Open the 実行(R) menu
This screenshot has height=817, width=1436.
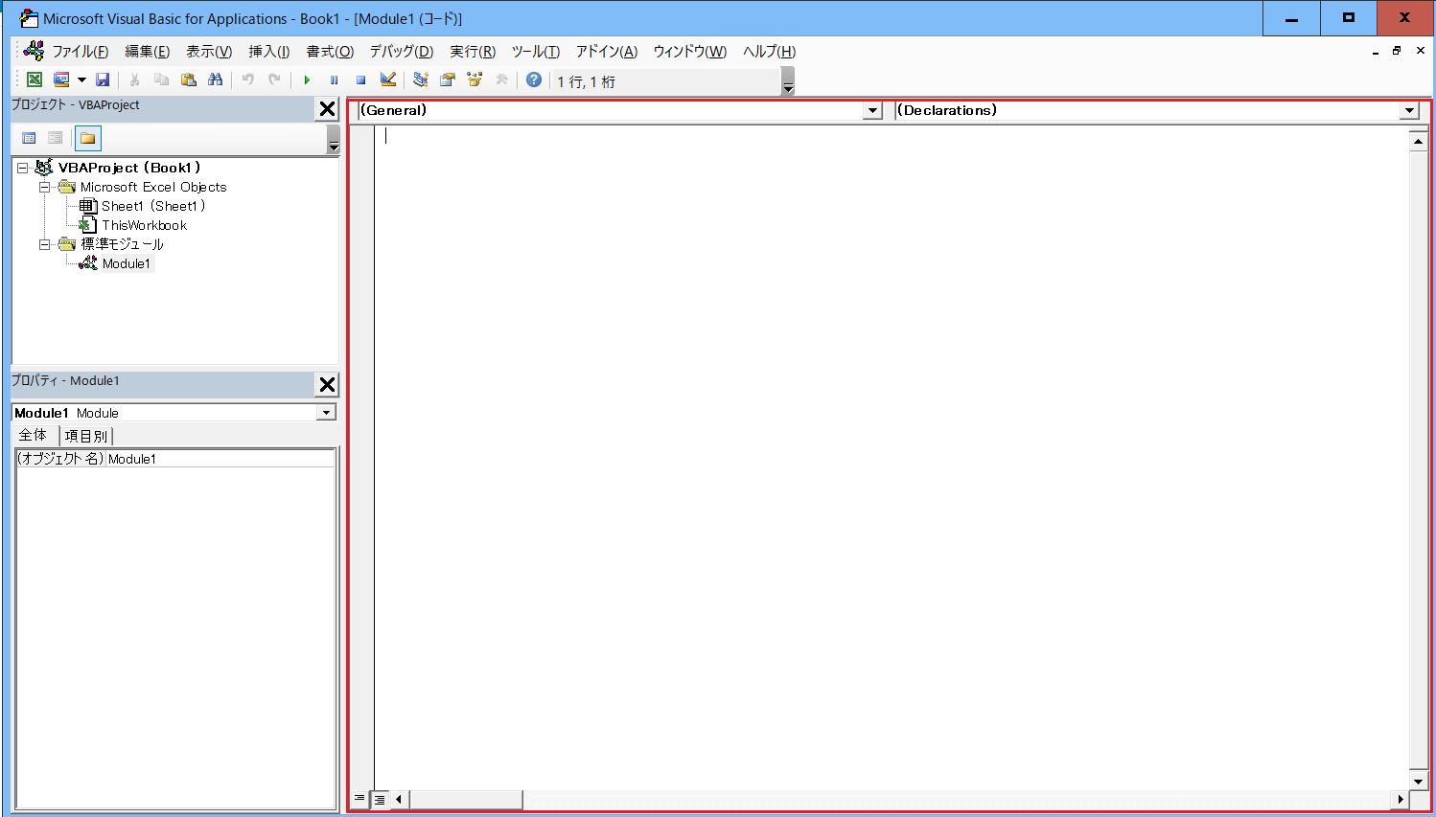click(472, 51)
